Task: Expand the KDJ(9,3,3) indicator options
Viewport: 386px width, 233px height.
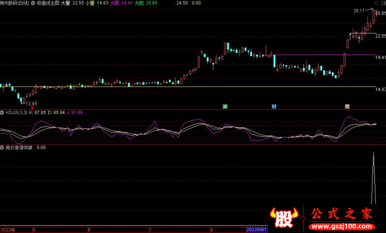Action: (2, 113)
